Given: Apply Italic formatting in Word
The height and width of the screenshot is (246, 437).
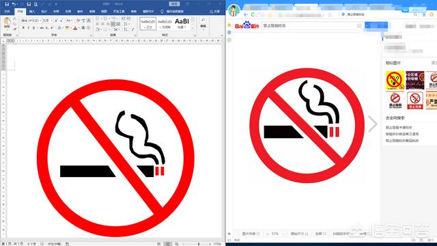Looking at the screenshot, I should (x=29, y=28).
